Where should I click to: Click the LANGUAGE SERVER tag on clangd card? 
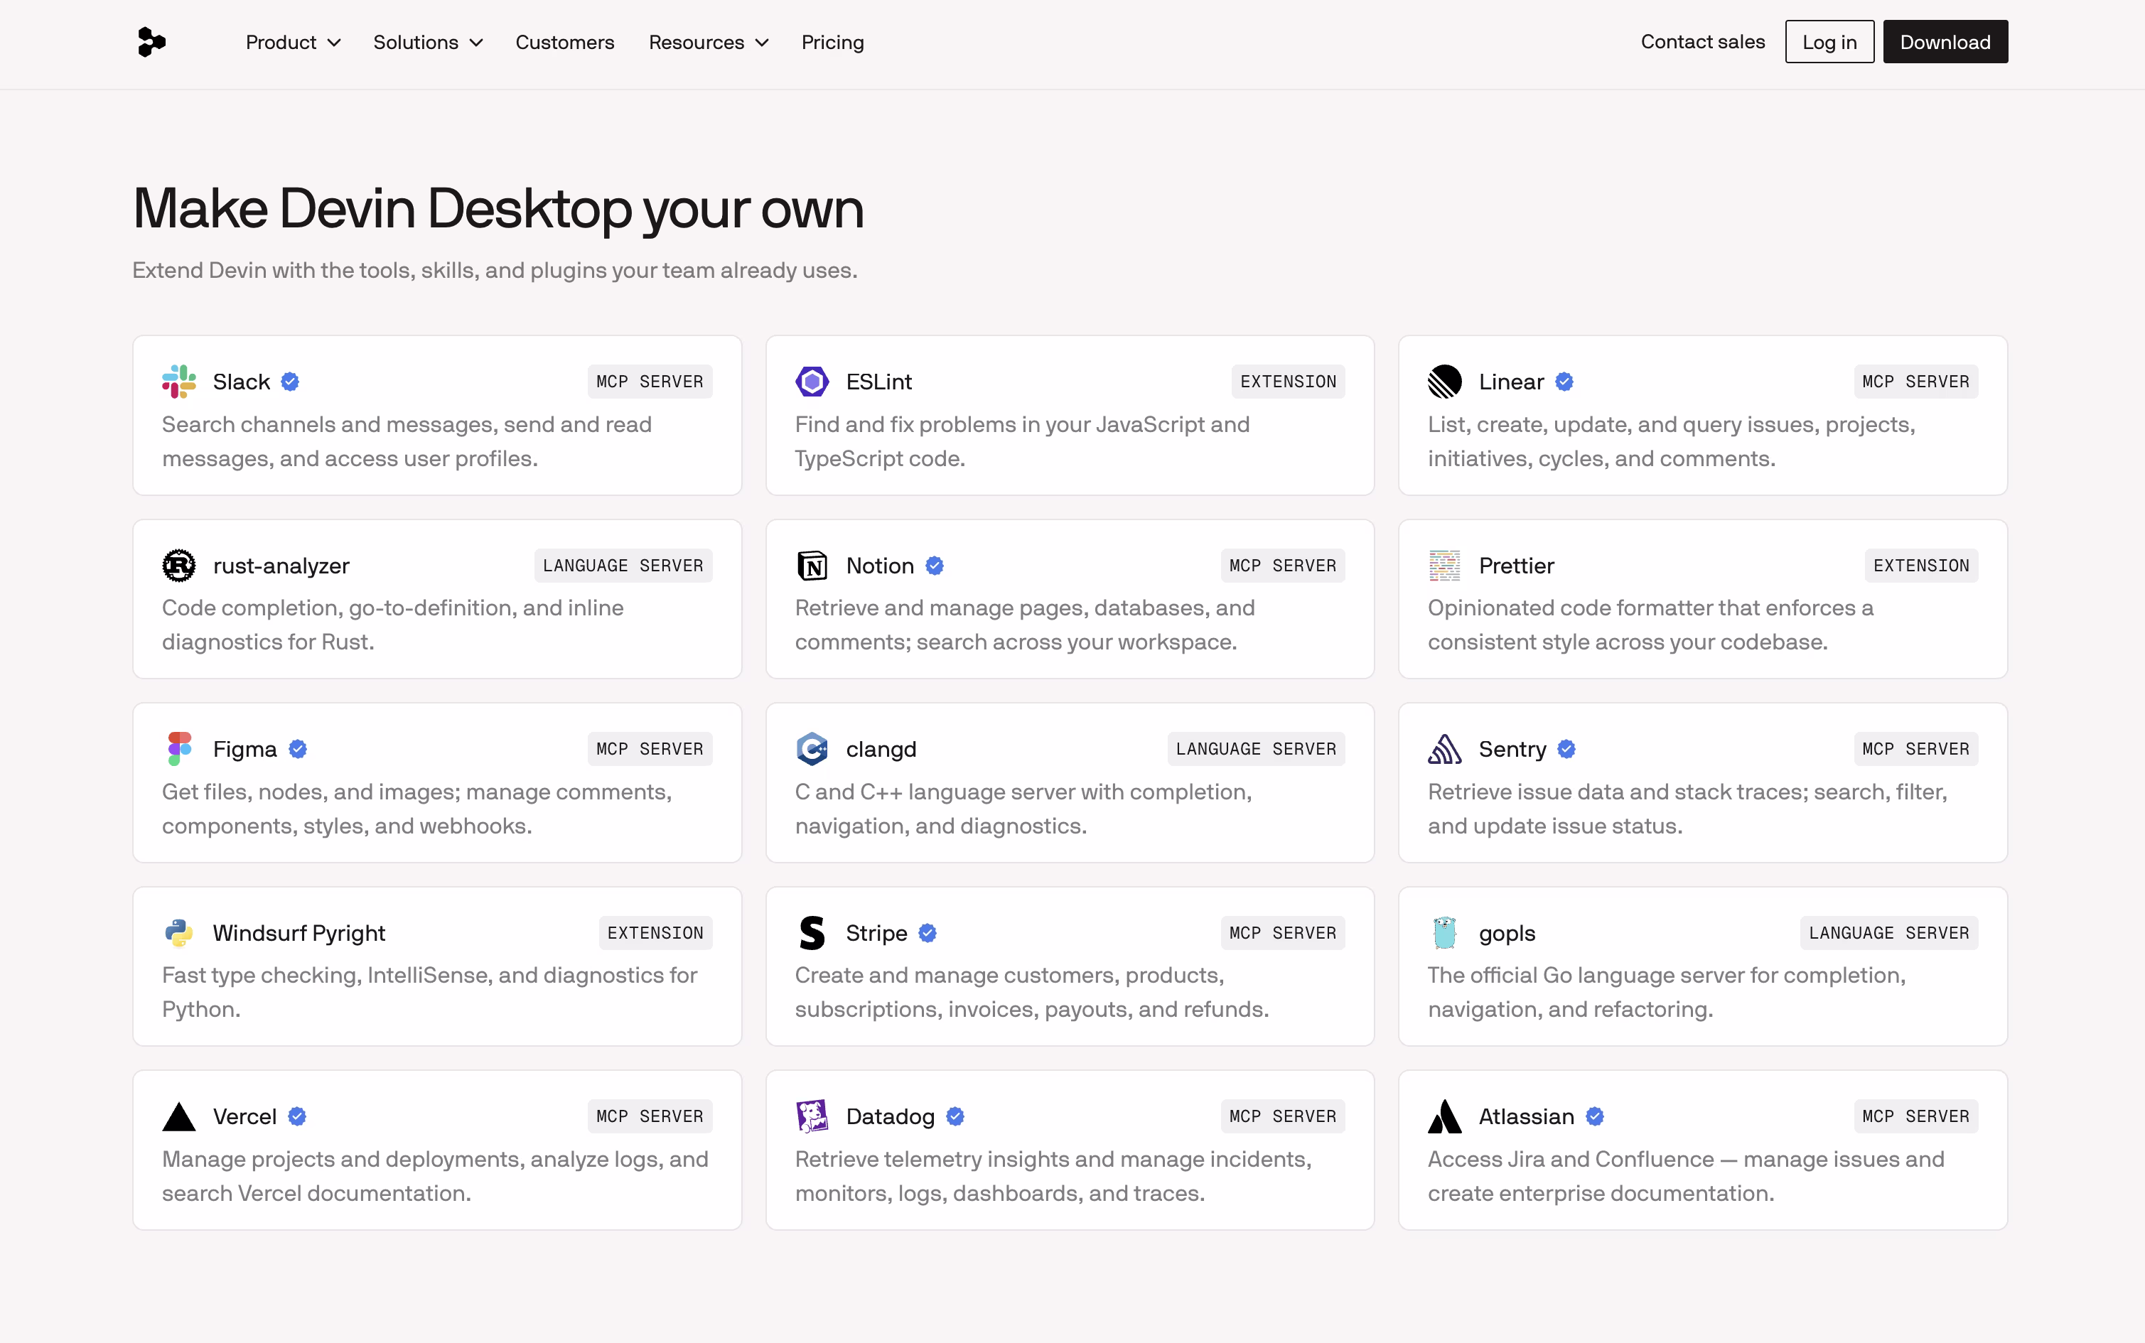coord(1256,749)
